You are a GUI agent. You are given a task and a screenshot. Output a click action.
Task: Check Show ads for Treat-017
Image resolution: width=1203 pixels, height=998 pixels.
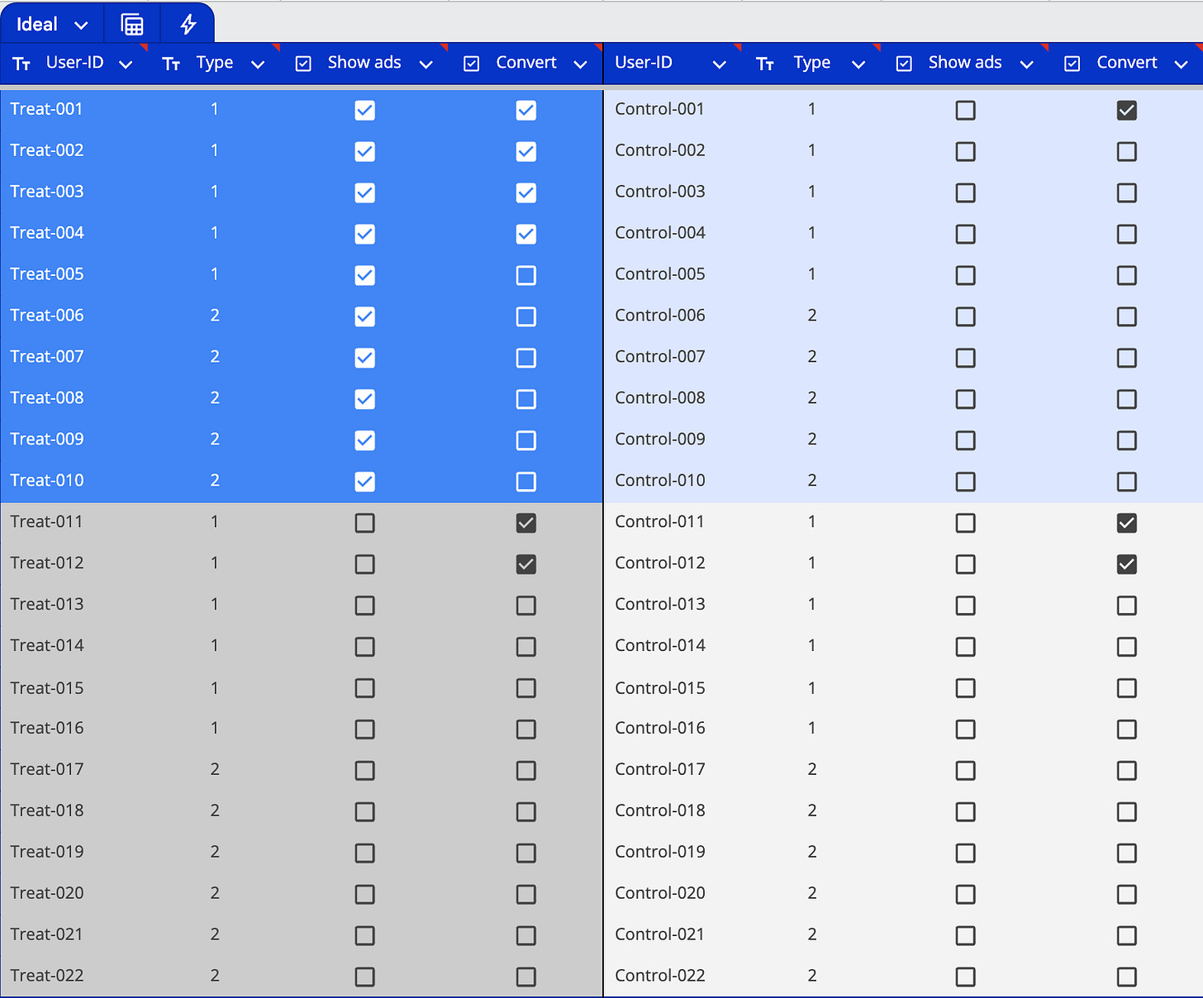(x=364, y=771)
